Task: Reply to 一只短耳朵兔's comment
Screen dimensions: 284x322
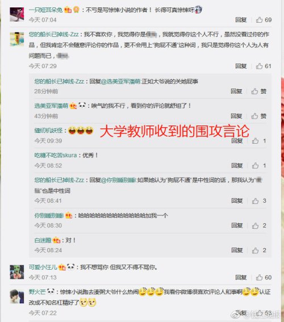Action: coord(241,20)
